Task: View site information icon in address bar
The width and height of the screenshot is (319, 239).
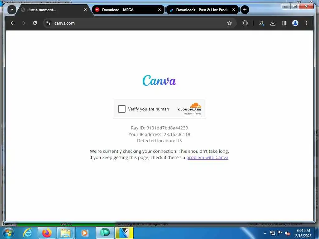Action: pos(48,23)
